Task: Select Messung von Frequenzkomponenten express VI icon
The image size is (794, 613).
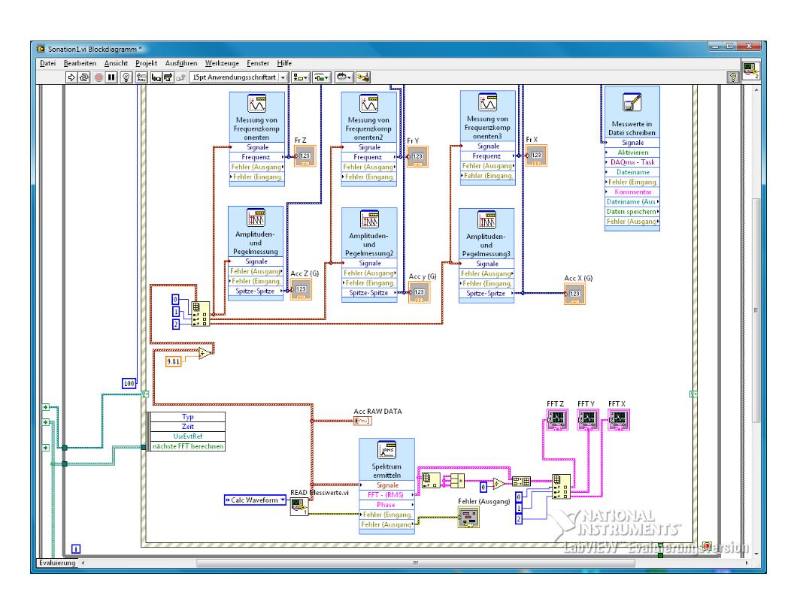Action: pyautogui.click(x=256, y=104)
